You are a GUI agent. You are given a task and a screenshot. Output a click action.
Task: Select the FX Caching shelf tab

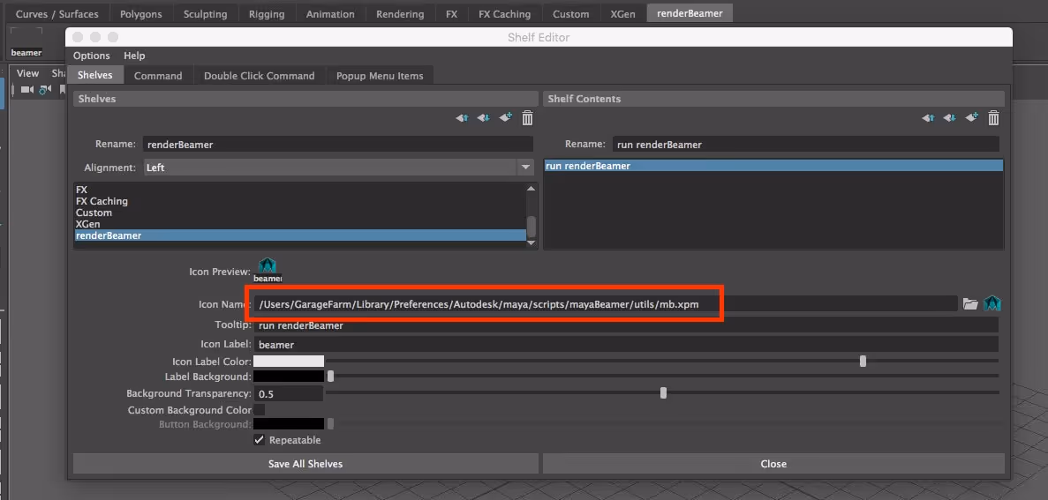pyautogui.click(x=505, y=13)
